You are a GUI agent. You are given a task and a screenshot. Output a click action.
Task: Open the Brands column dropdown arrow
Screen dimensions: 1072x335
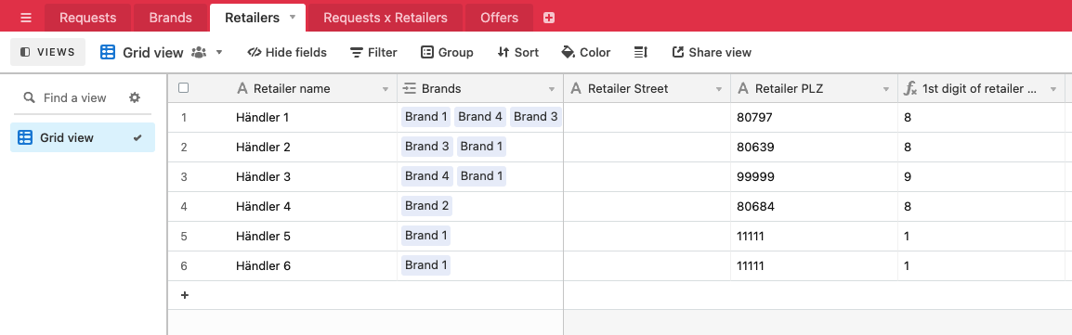pyautogui.click(x=552, y=89)
